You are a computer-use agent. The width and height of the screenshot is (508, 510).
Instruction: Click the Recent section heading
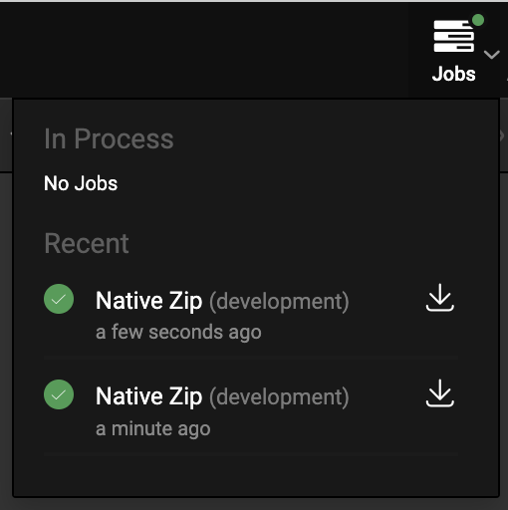(87, 243)
